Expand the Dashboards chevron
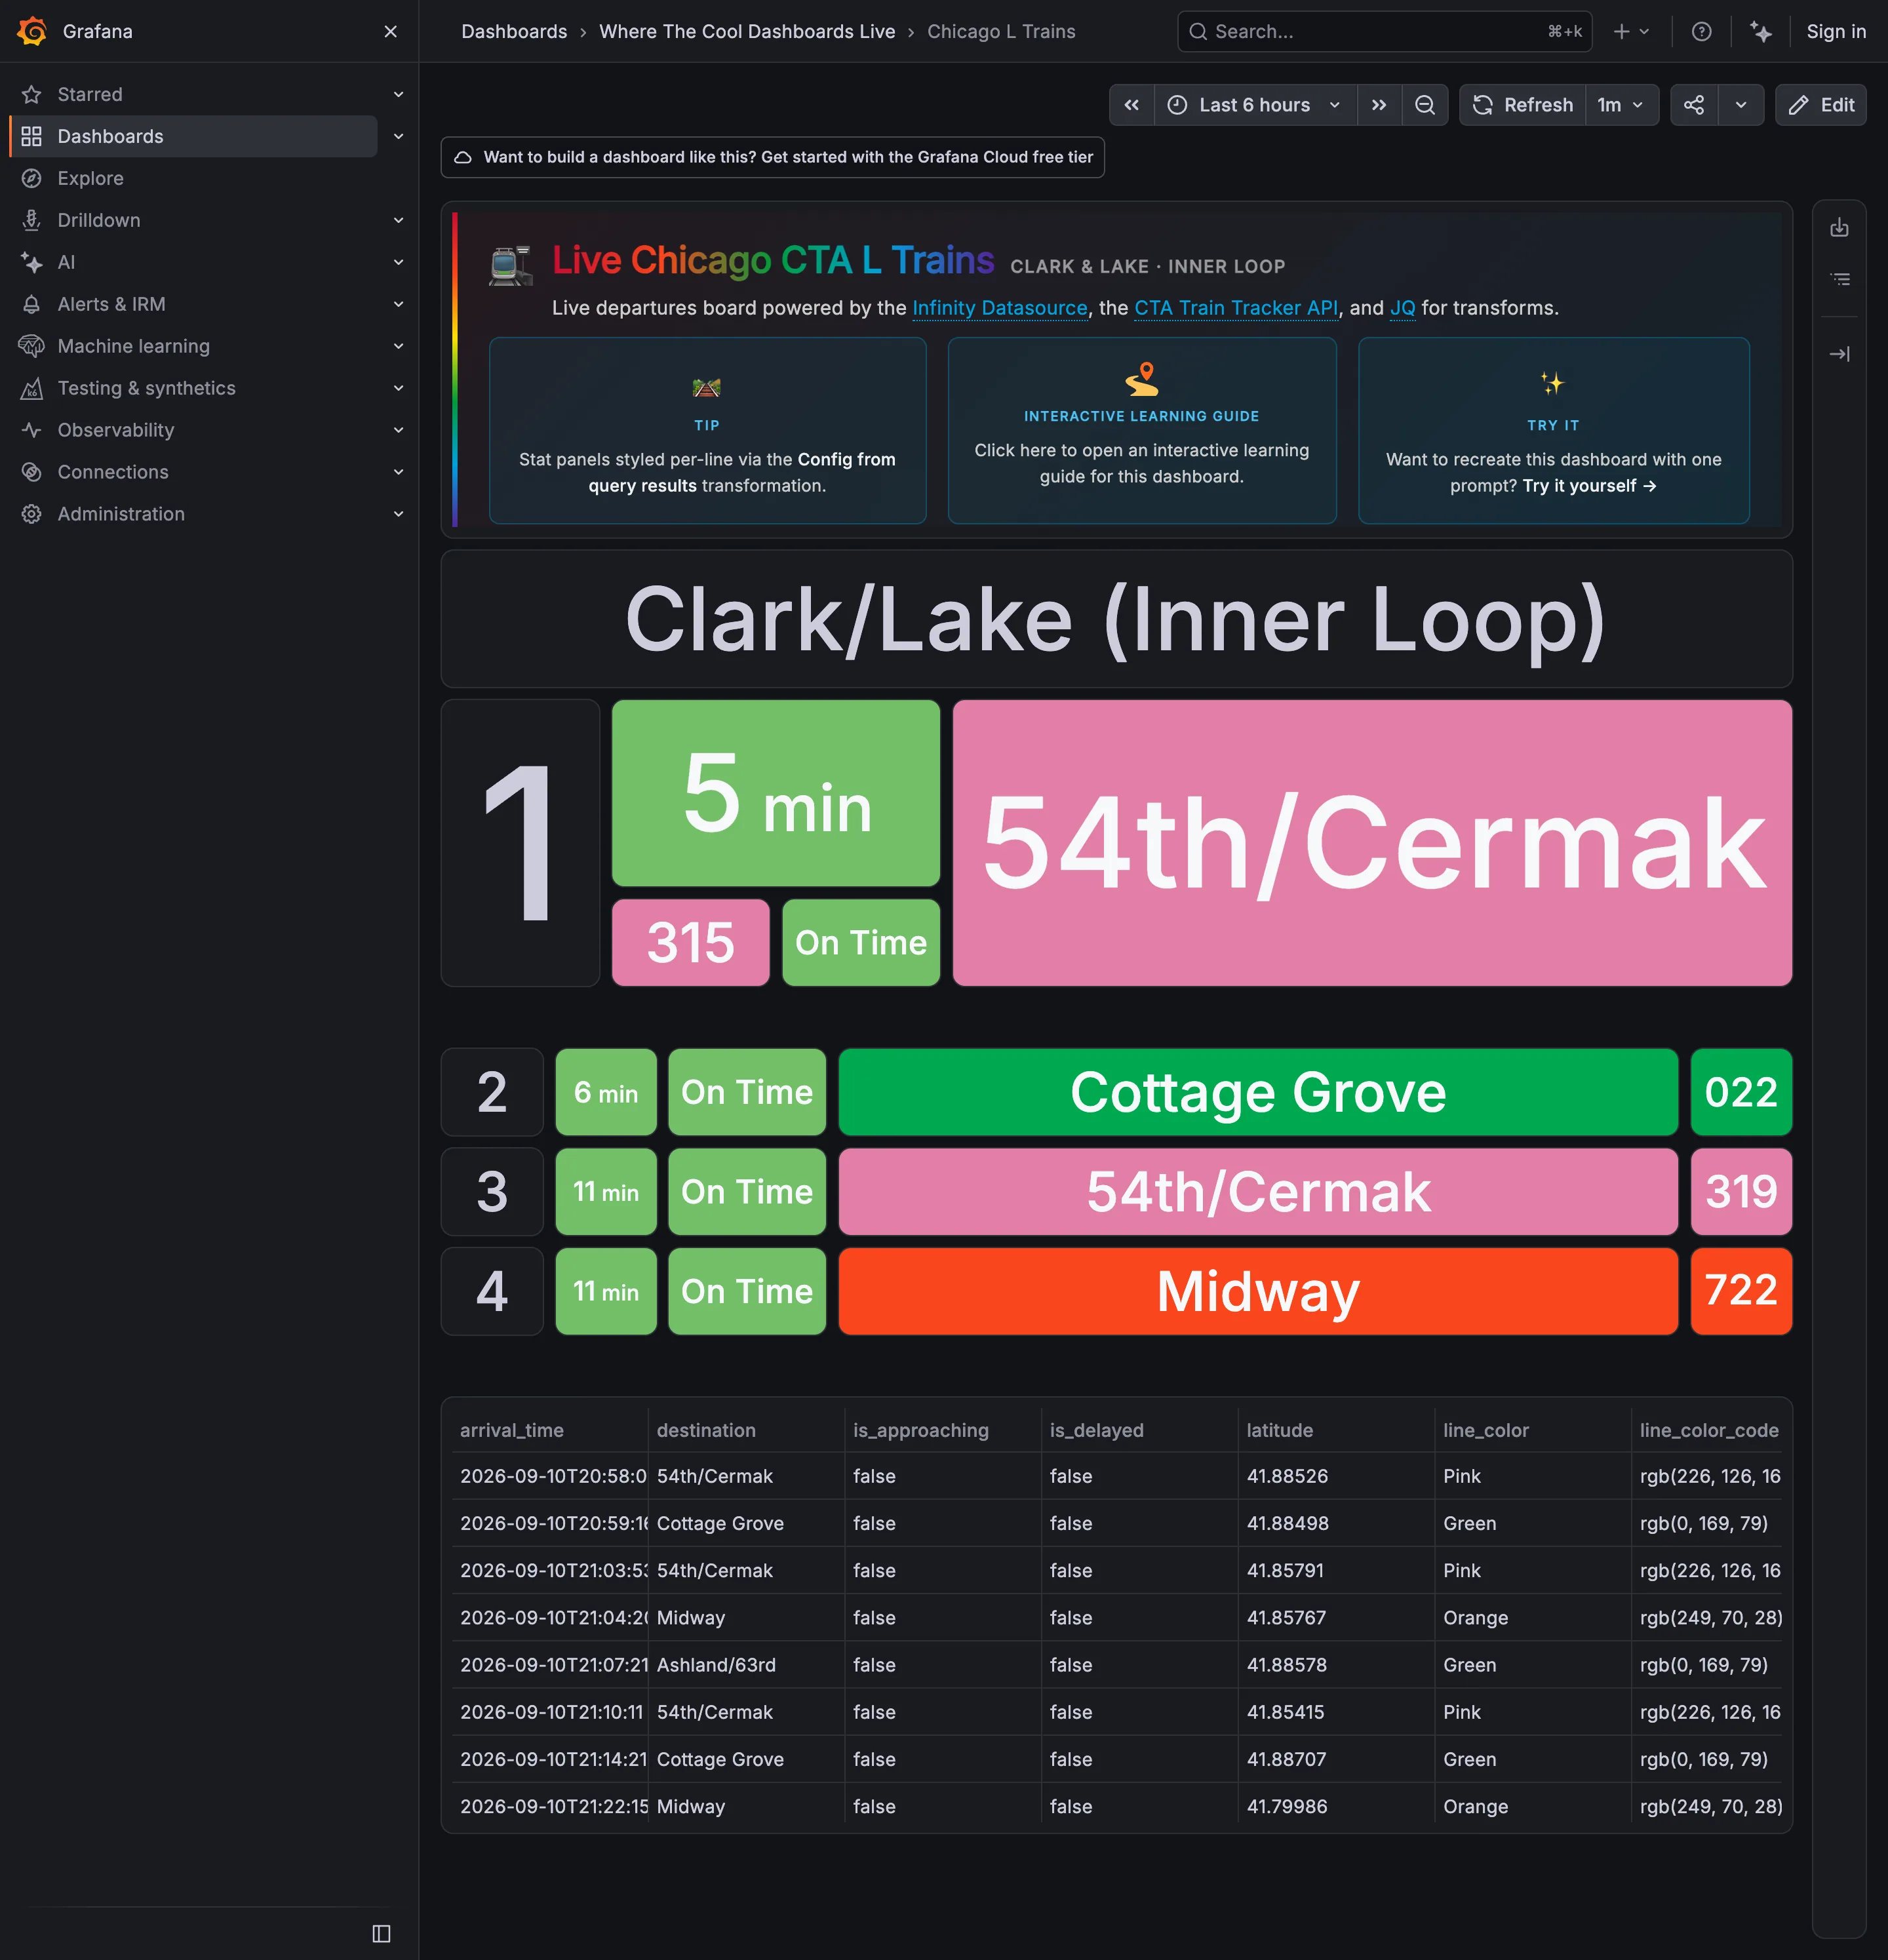The image size is (1888, 1960). (x=398, y=136)
